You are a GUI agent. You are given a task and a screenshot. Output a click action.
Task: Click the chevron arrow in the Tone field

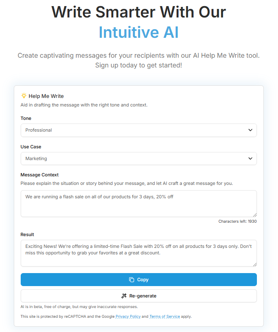point(250,130)
